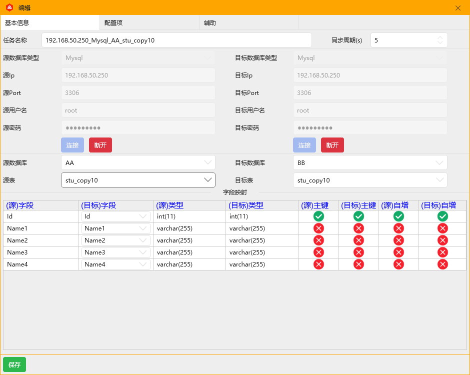Click (目标)自增 red cross in Name4 row
Image resolution: width=470 pixels, height=375 pixels.
442,264
